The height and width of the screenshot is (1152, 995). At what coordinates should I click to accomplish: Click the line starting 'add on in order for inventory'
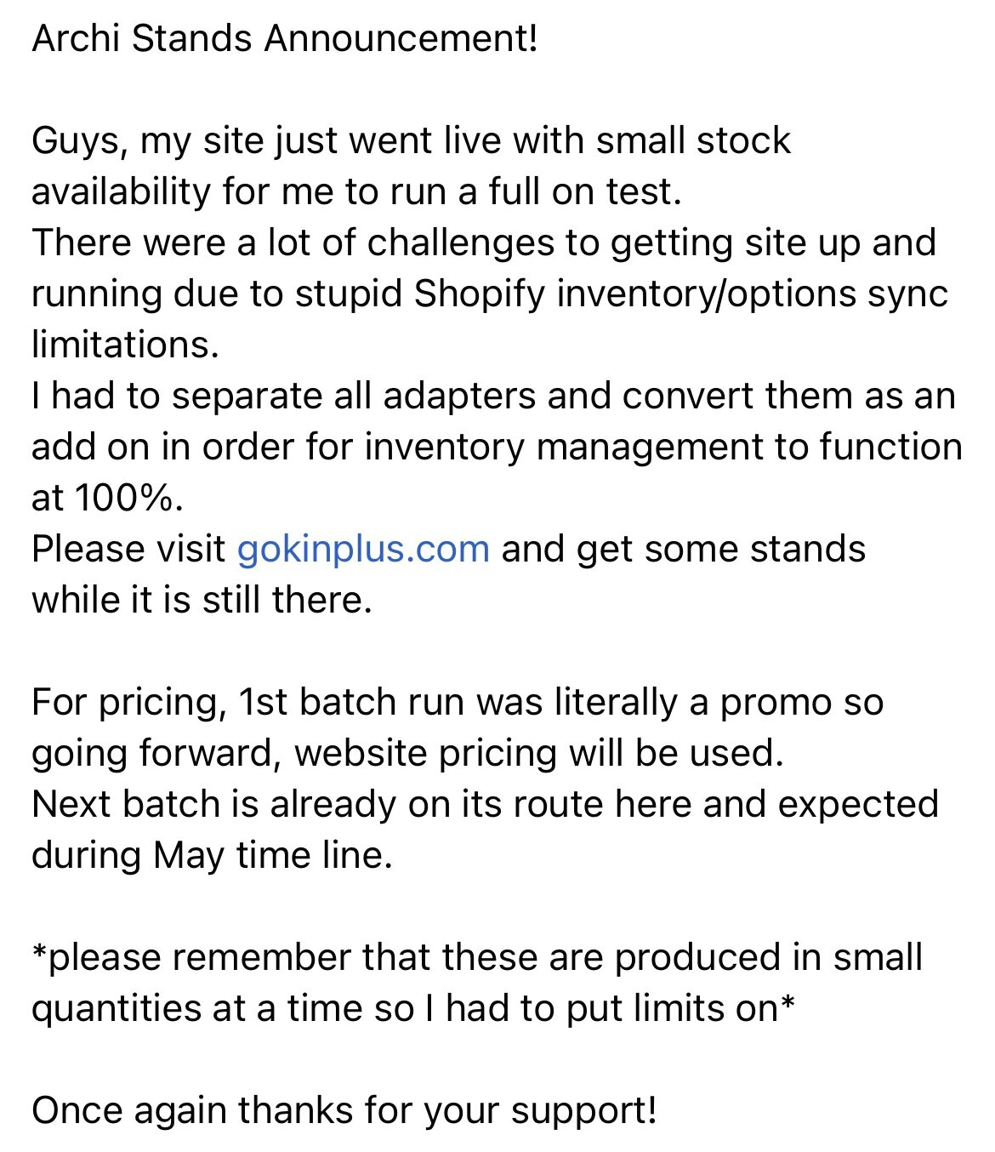point(497,448)
